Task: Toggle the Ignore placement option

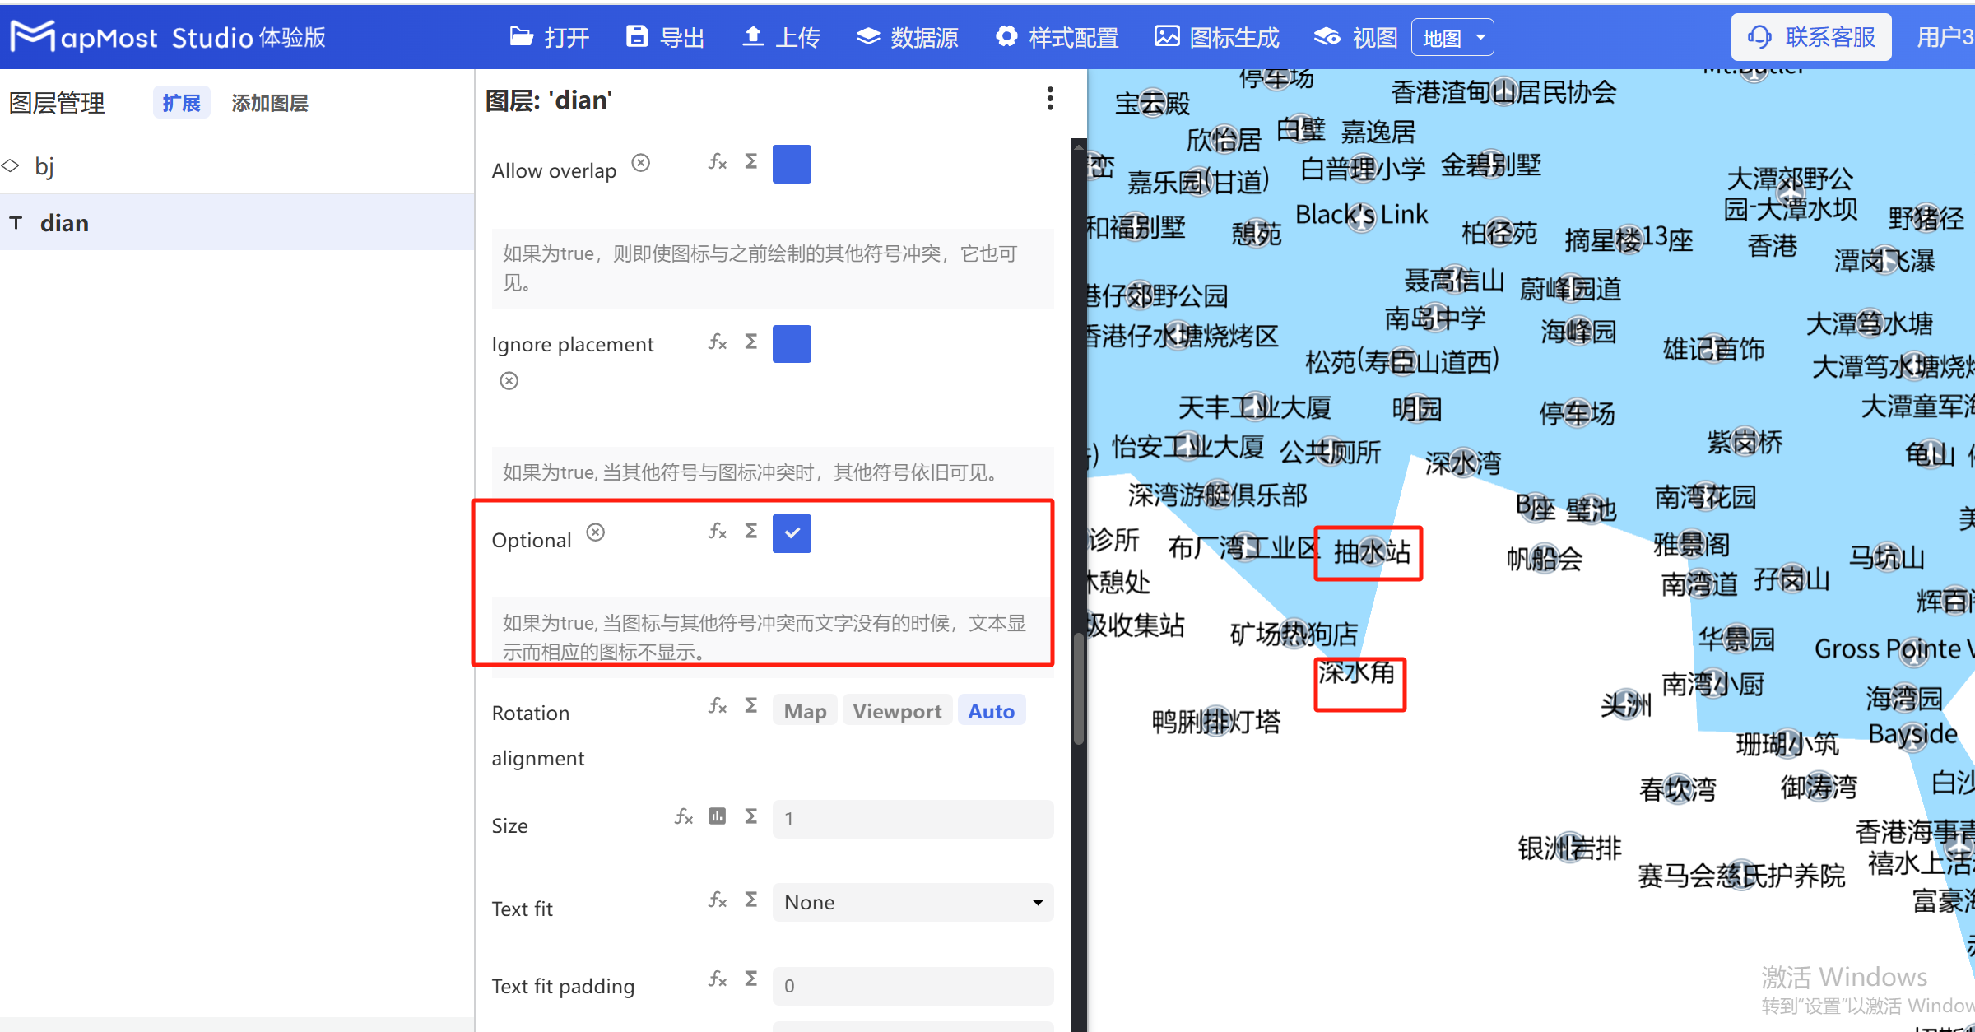Action: (x=791, y=344)
